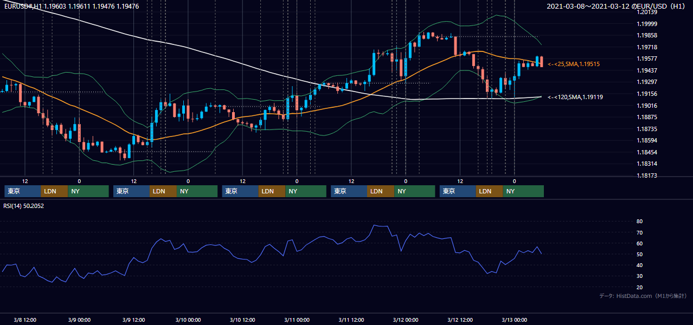
Task: Click the LDN session block for 3/11
Action: 381,191
